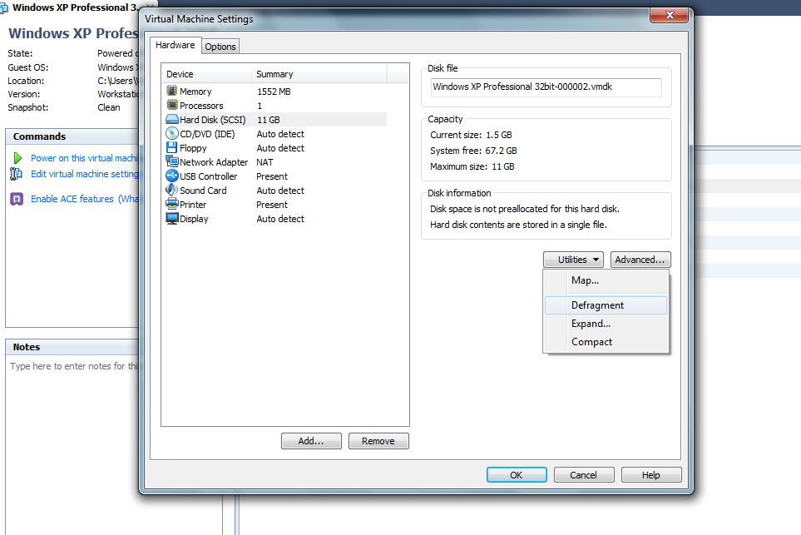Choose Compact from the Utilities menu
801x535 pixels.
point(606,342)
